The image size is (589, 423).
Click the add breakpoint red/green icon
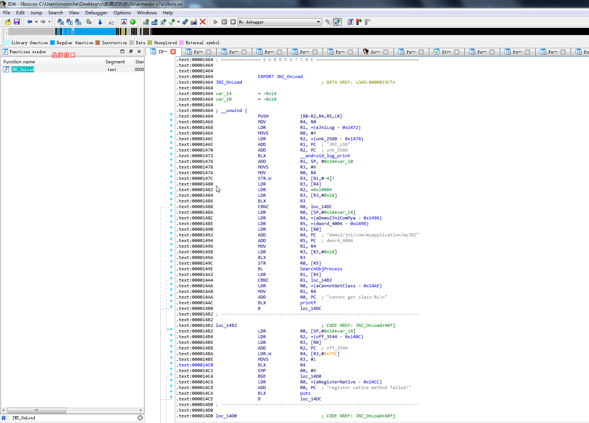[359, 22]
